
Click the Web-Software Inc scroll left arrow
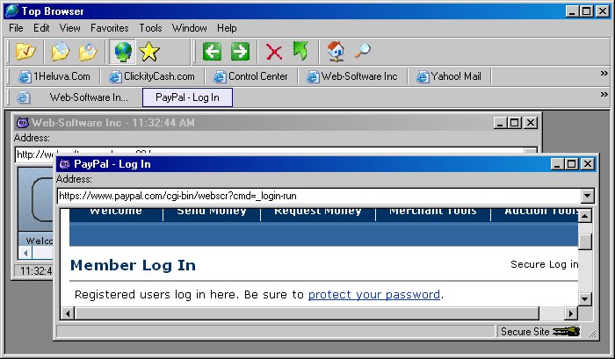point(25,253)
